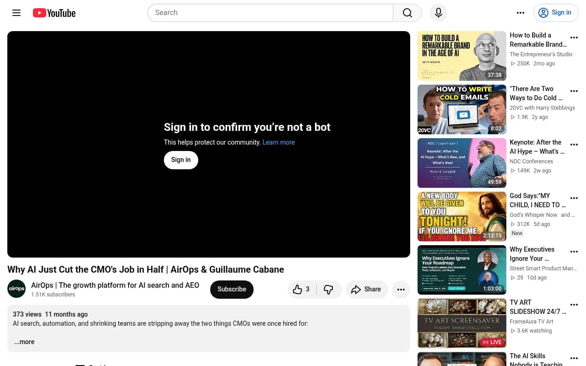Image resolution: width=586 pixels, height=366 pixels.
Task: Open the hamburger guide menu
Action: point(16,13)
